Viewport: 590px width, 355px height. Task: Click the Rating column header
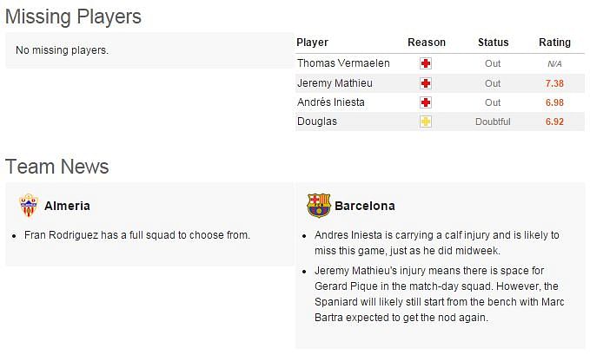(554, 43)
